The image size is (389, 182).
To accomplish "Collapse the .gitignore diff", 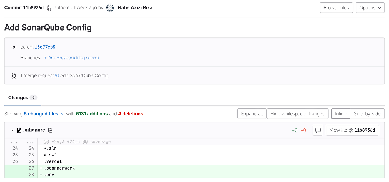I will 12,130.
